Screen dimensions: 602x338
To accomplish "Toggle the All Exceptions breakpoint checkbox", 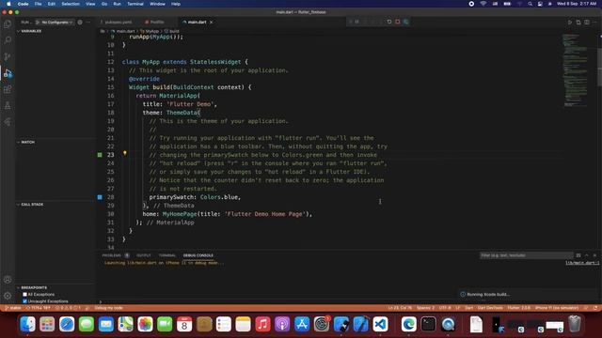I will tap(25, 294).
